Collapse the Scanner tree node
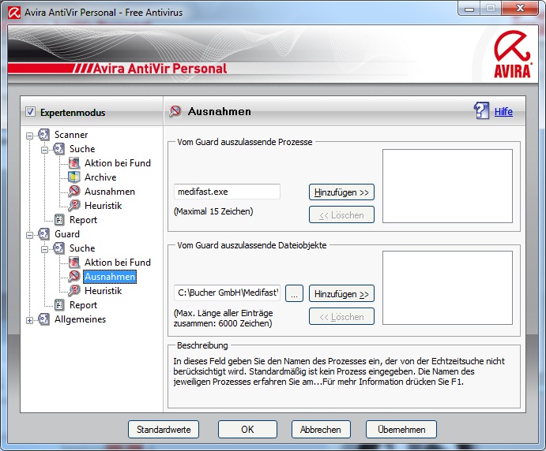Image resolution: width=546 pixels, height=451 pixels. 29,136
